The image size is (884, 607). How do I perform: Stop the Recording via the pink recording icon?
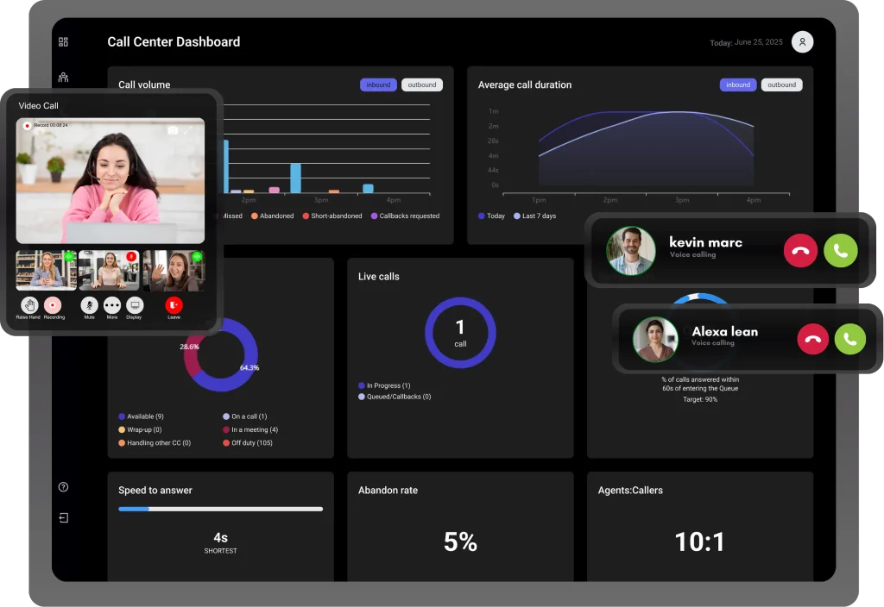(53, 305)
